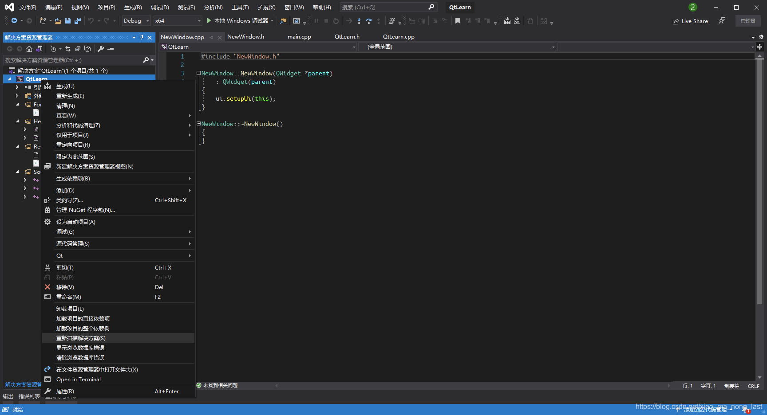Switch to the QtLearn.h tab

(347, 37)
